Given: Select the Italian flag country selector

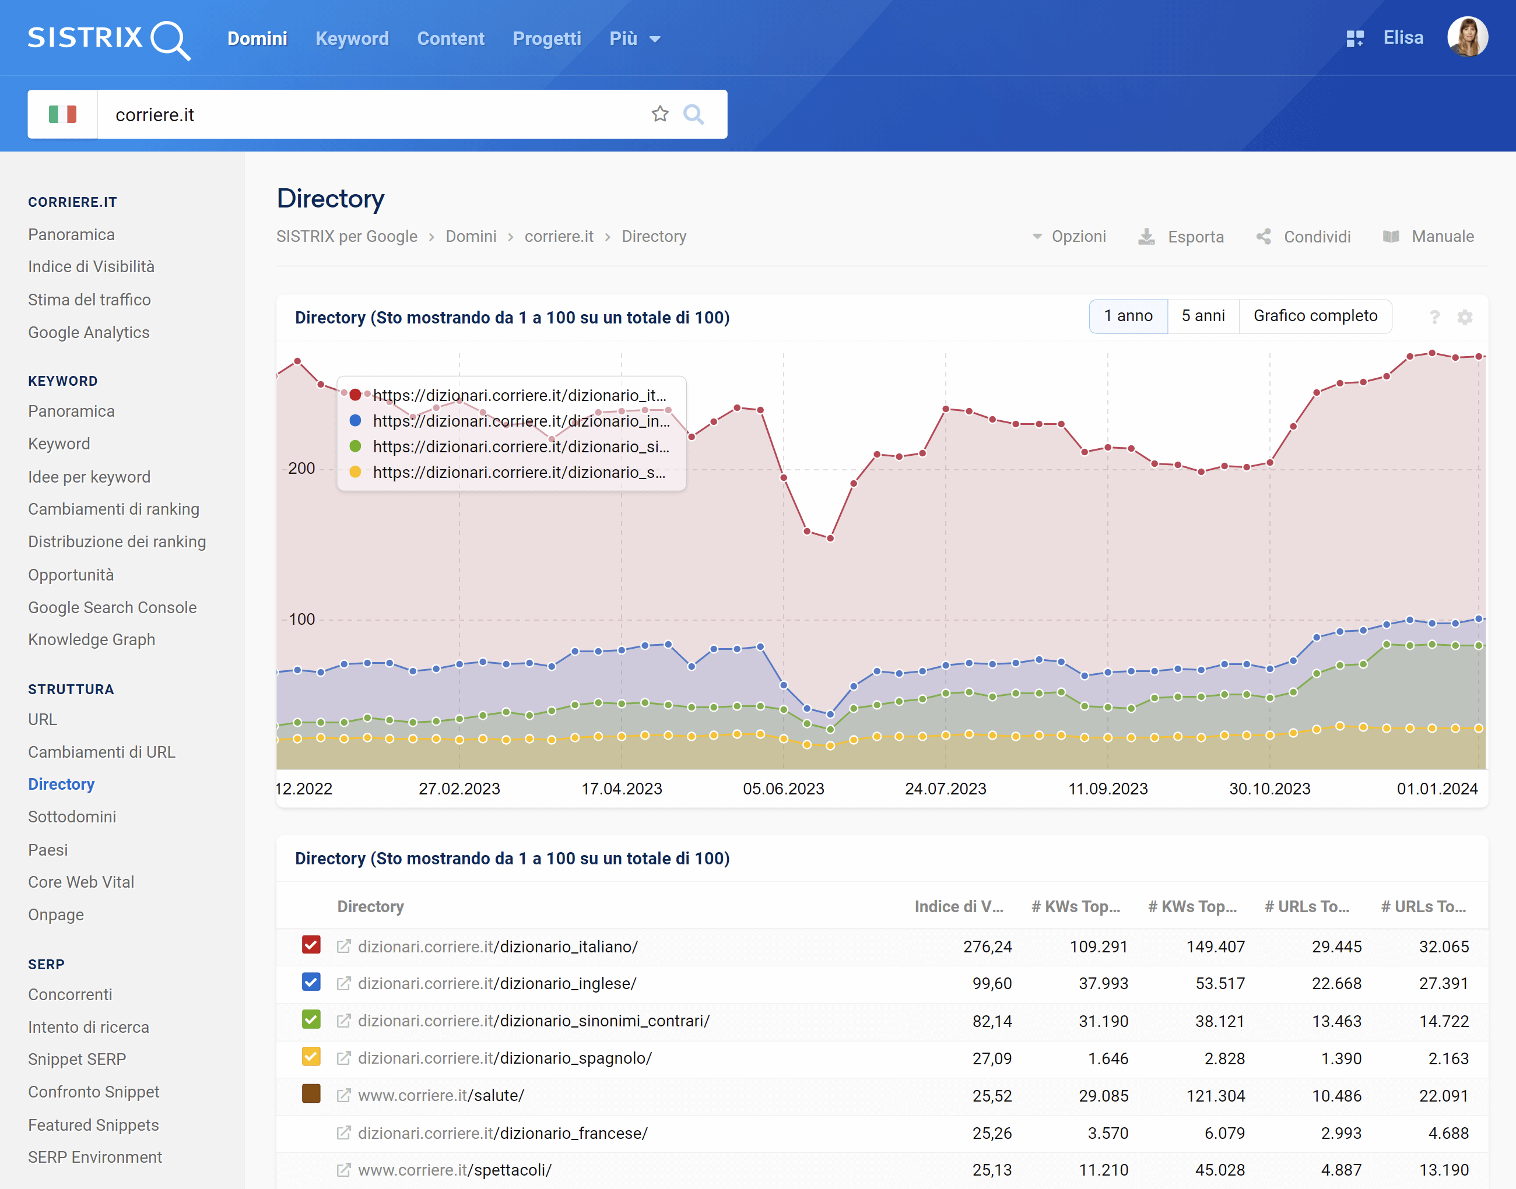Looking at the screenshot, I should 62,114.
